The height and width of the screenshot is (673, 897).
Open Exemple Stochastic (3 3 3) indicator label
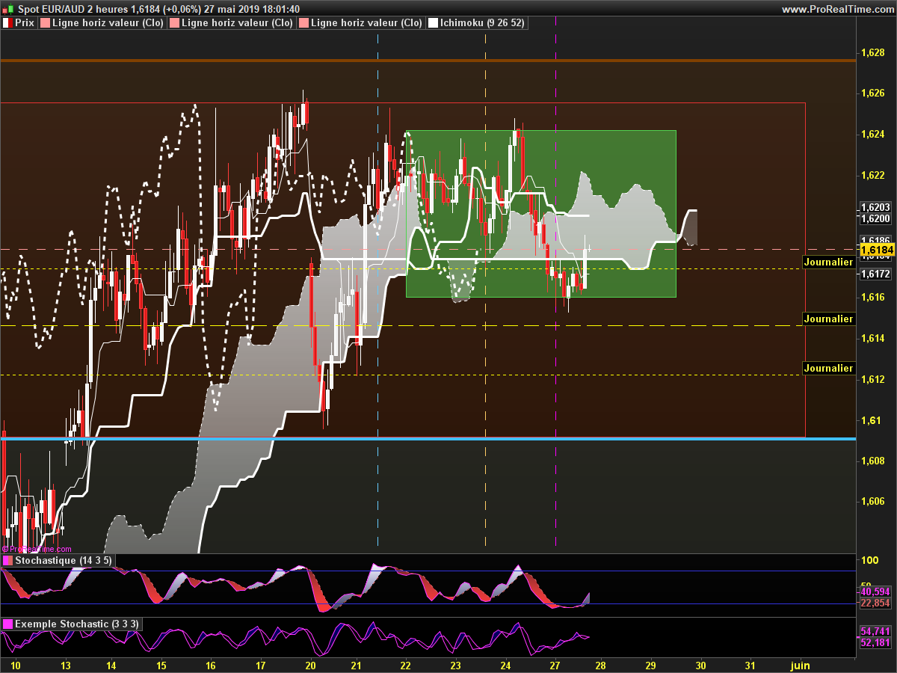(76, 624)
